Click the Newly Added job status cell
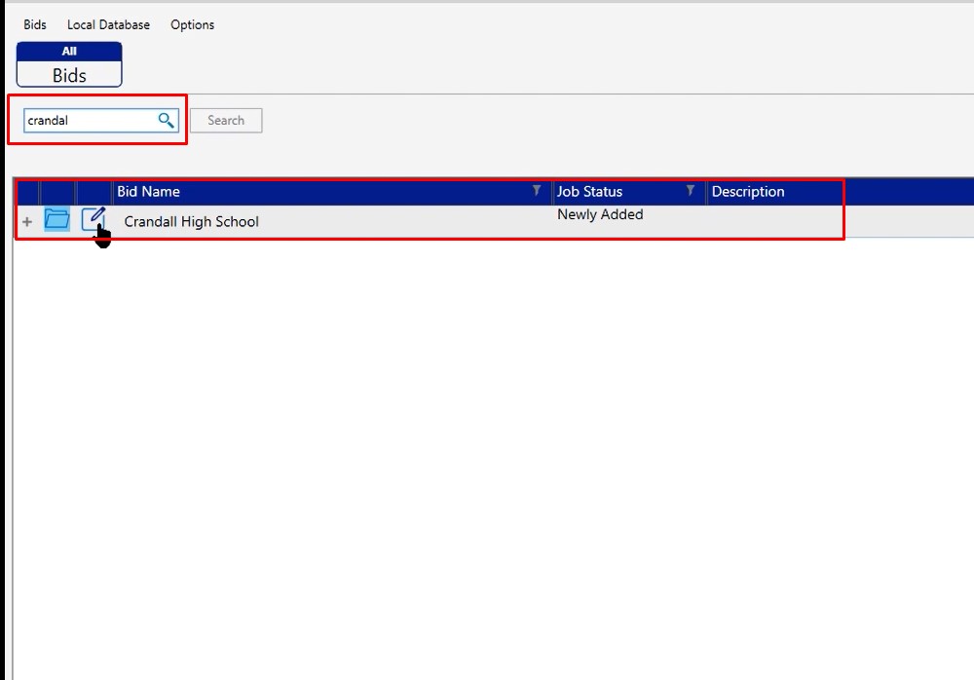Viewport: 974px width, 680px height. (x=600, y=214)
